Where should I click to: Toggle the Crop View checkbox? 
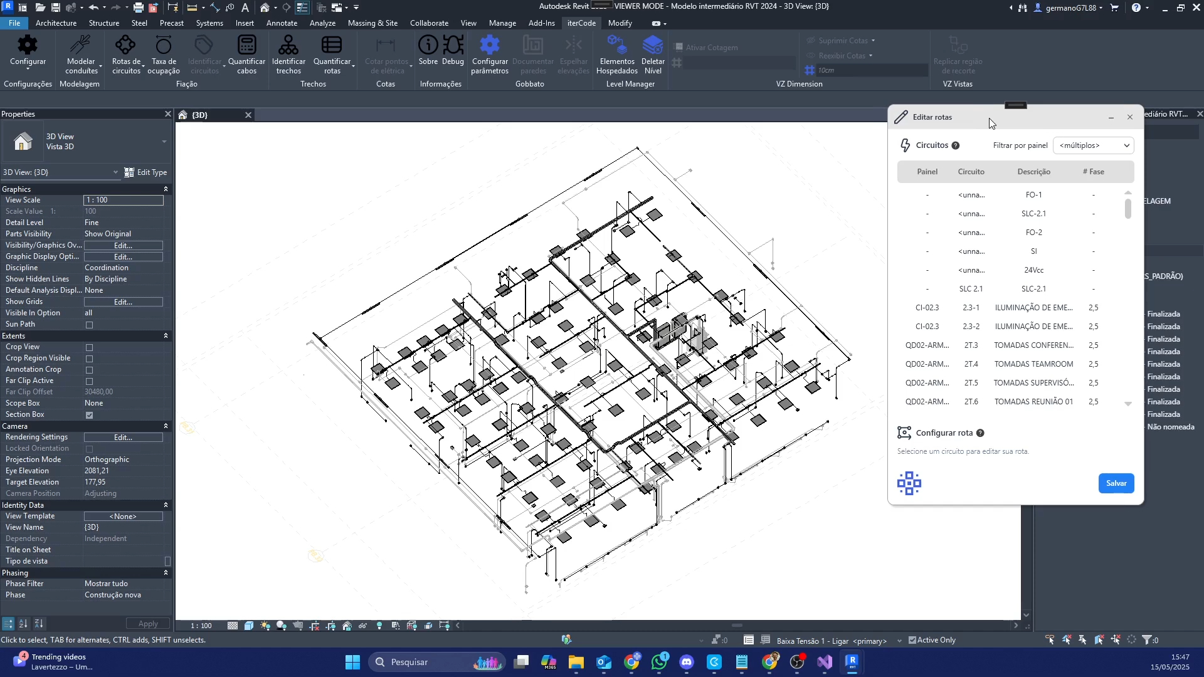click(x=90, y=347)
